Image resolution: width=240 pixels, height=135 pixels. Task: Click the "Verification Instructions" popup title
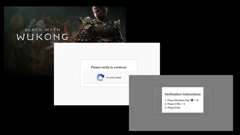[182, 94]
